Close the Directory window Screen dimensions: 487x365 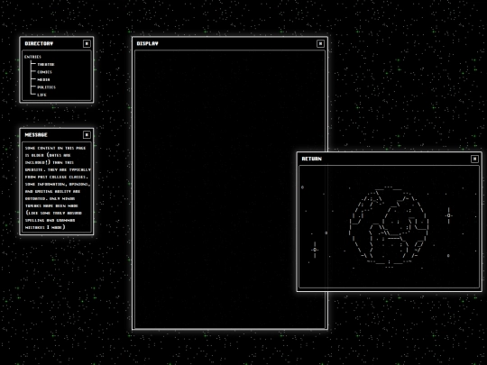87,43
